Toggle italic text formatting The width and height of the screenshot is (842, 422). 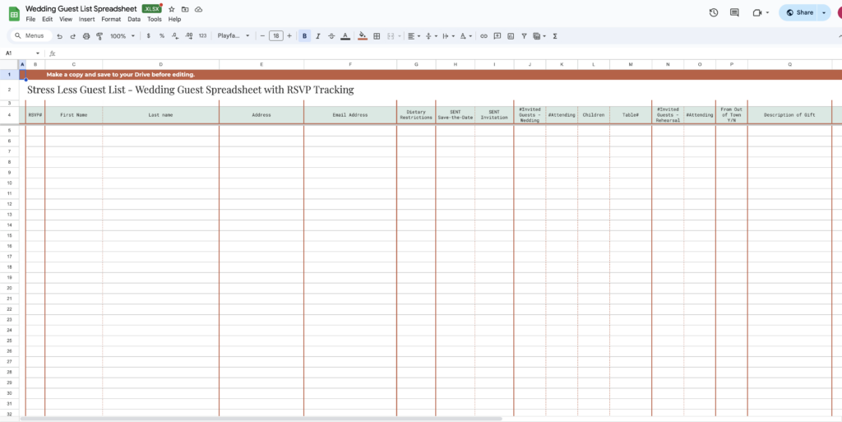pos(318,36)
